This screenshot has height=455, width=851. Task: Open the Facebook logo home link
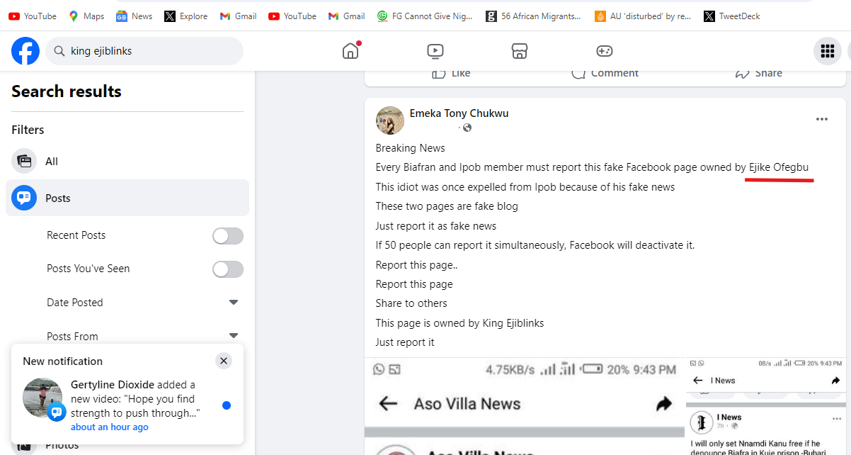pos(25,51)
